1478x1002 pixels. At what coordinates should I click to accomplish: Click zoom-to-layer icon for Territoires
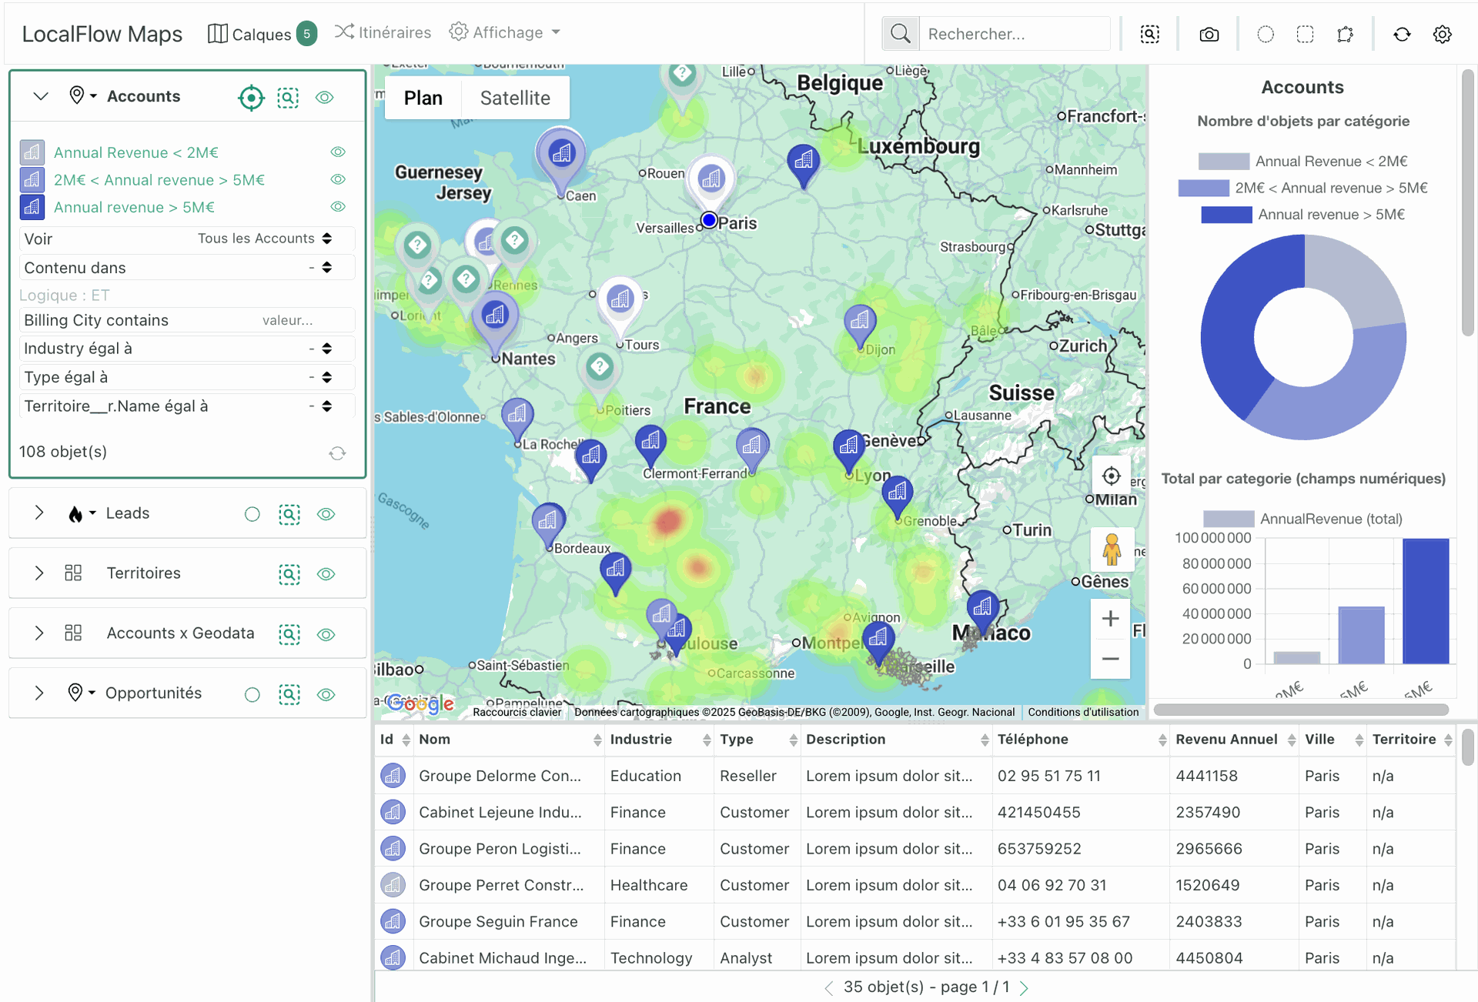(289, 574)
